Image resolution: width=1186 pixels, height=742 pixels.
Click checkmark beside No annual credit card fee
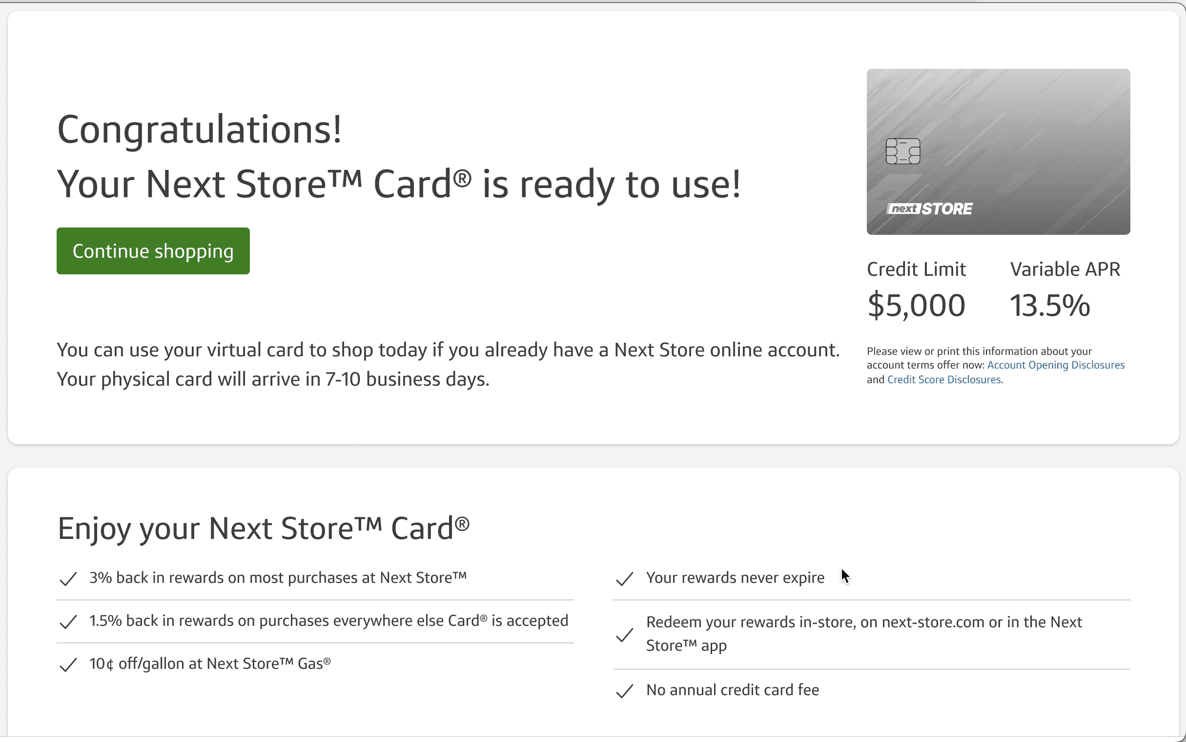(x=624, y=691)
